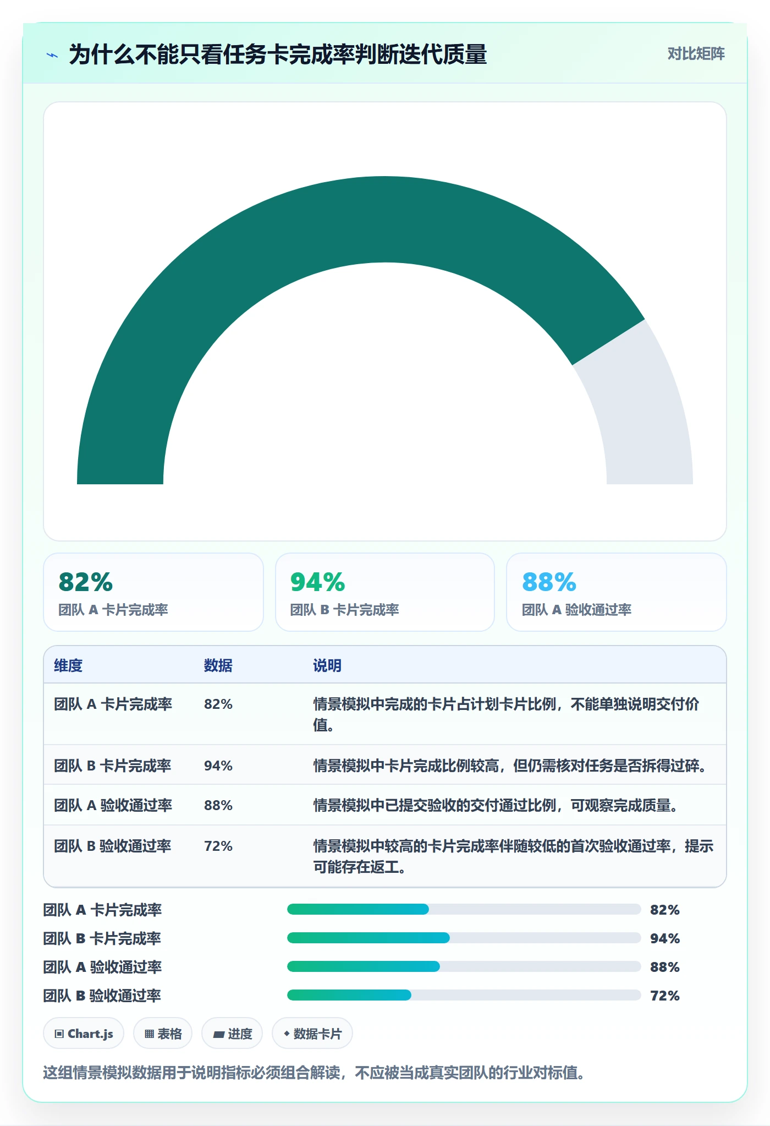Click the 团队 B 验收通过率 progress label
770x1126 pixels.
point(102,996)
